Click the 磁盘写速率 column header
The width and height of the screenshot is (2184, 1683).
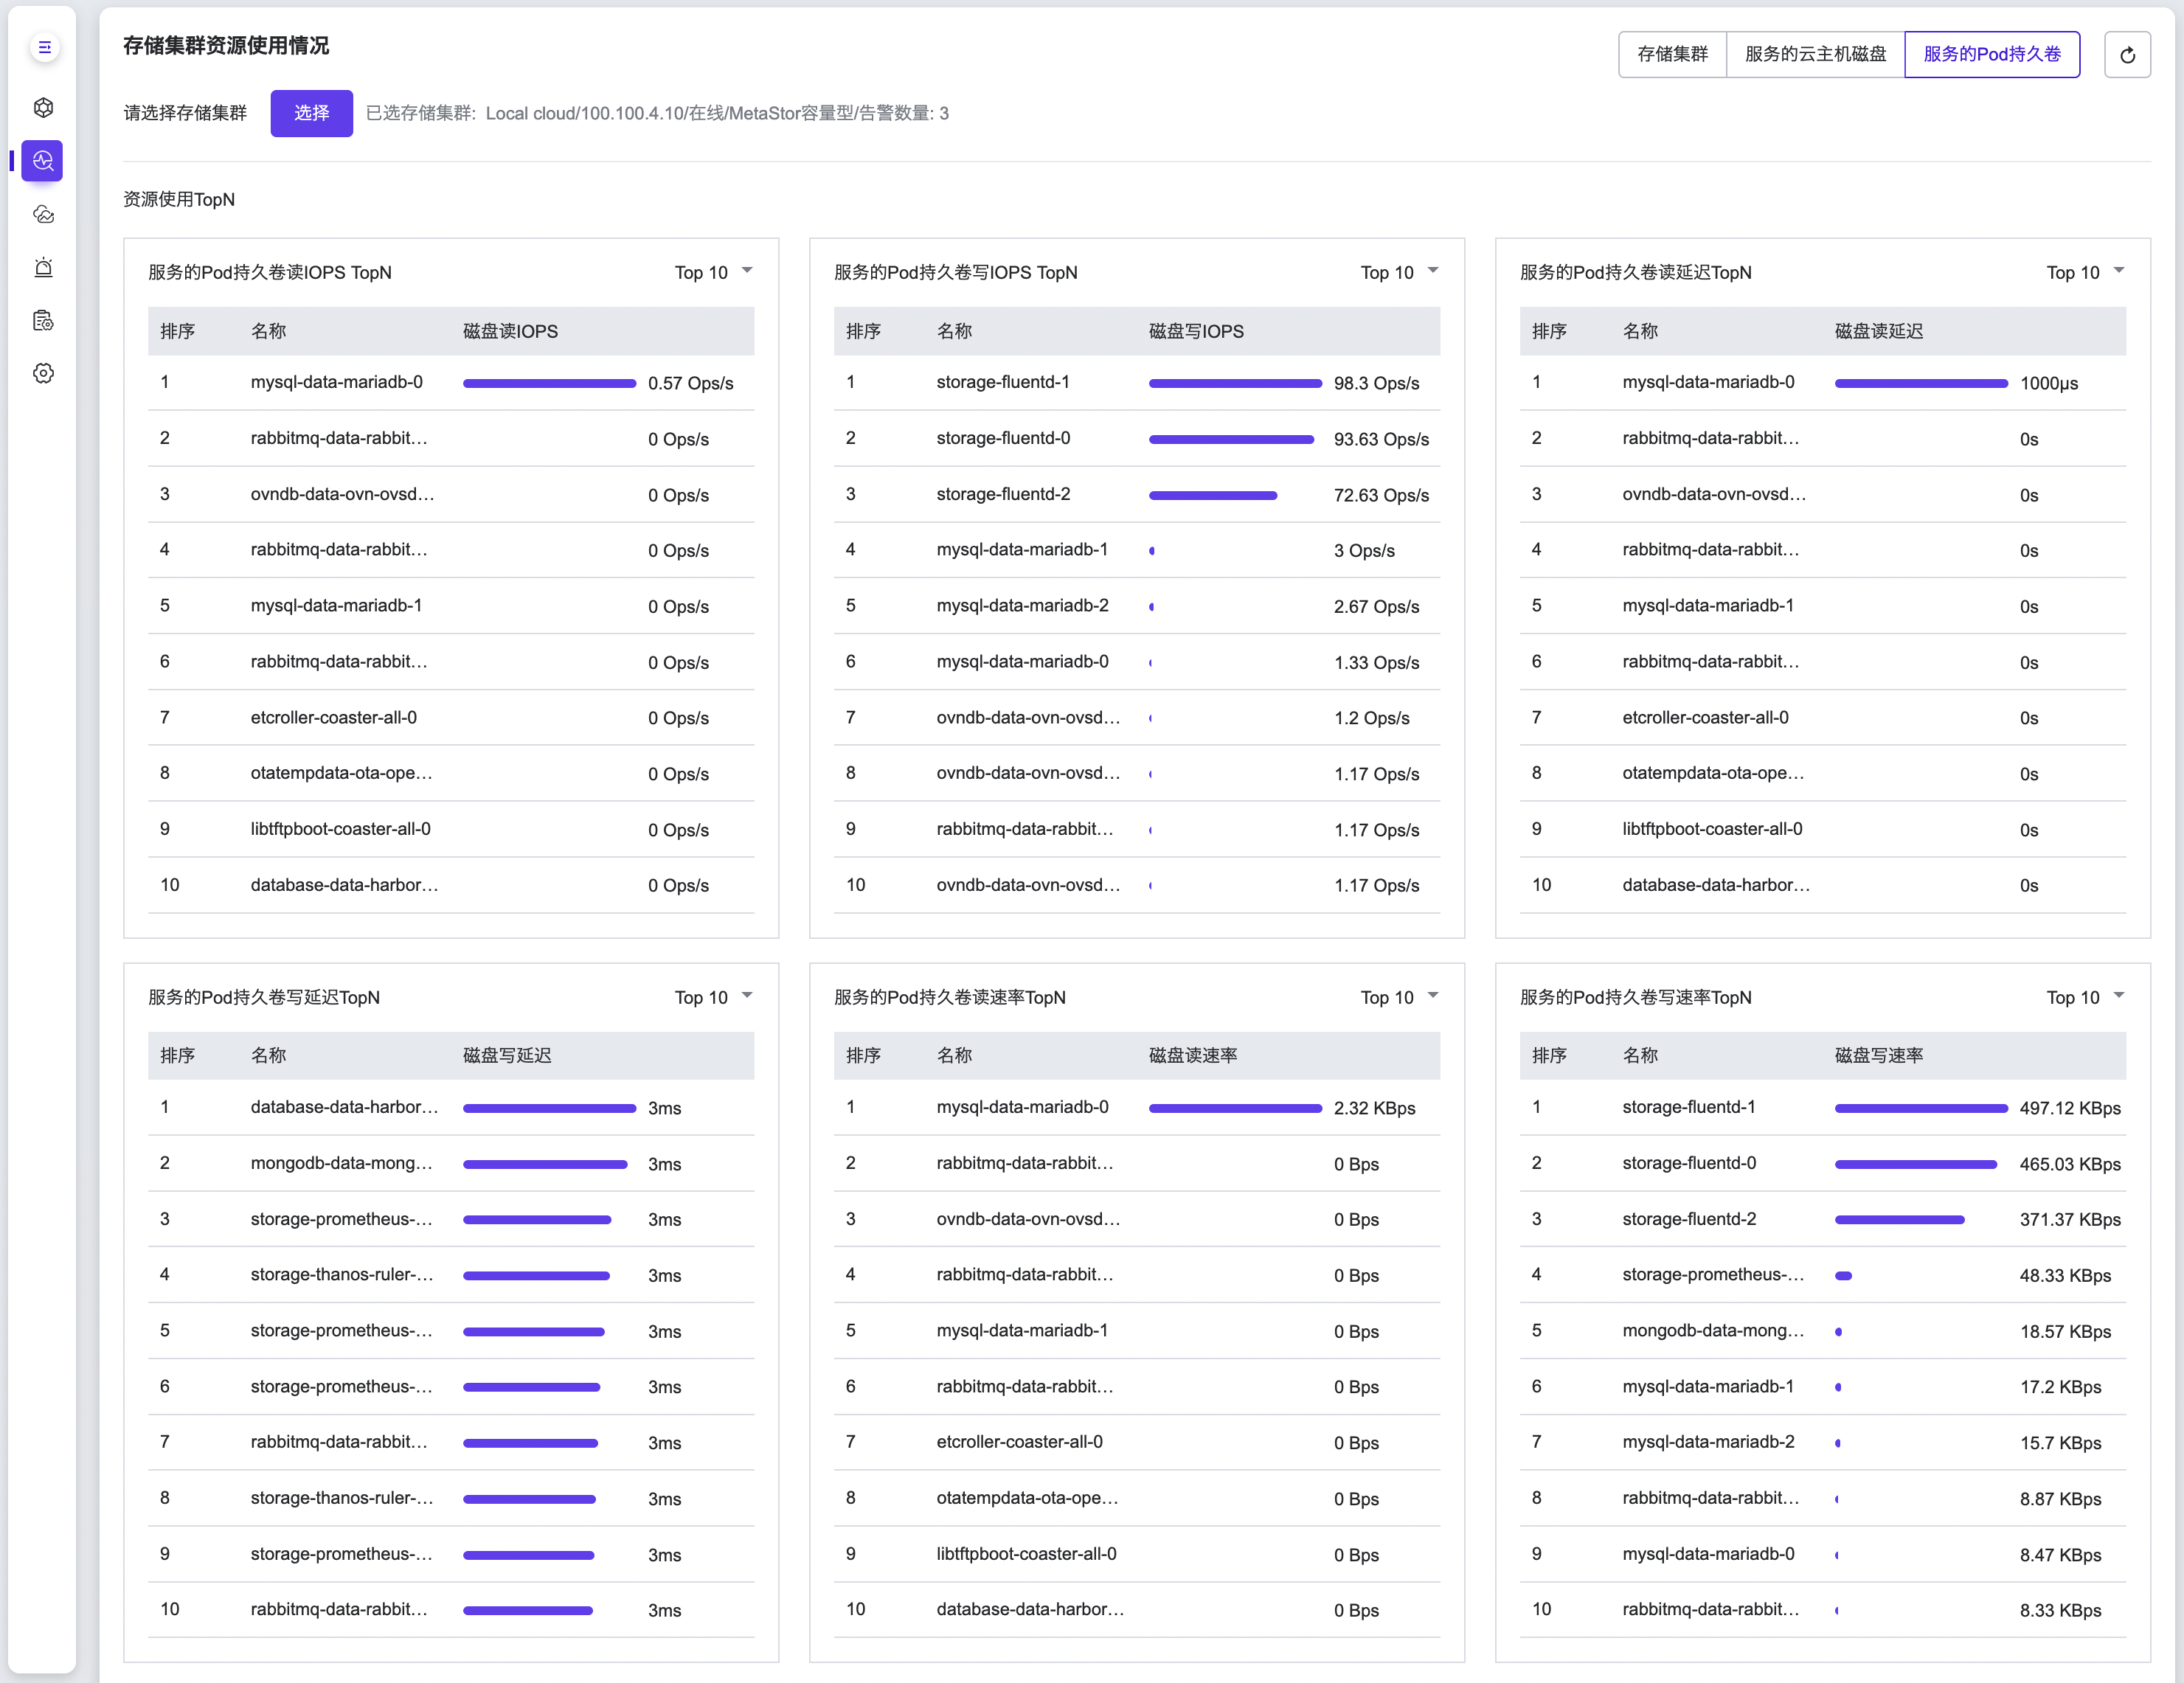(1878, 1055)
